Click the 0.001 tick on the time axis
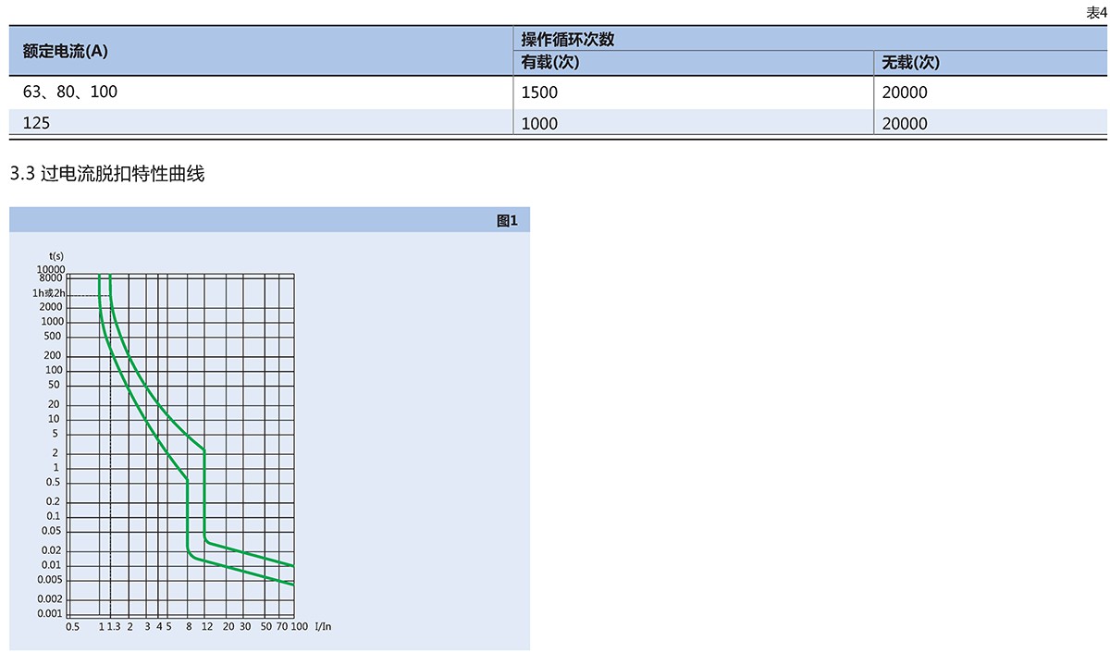Image resolution: width=1110 pixels, height=665 pixels. 49,613
